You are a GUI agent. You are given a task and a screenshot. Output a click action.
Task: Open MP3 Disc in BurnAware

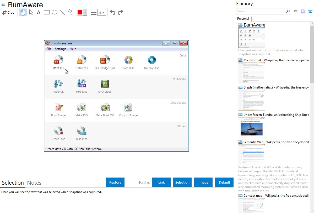pyautogui.click(x=82, y=86)
